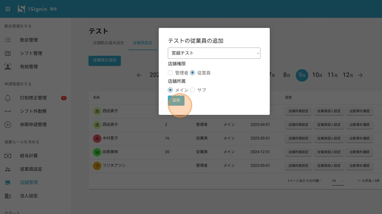
Task: Open the apps grid icon
Action: pyautogui.click(x=8, y=9)
